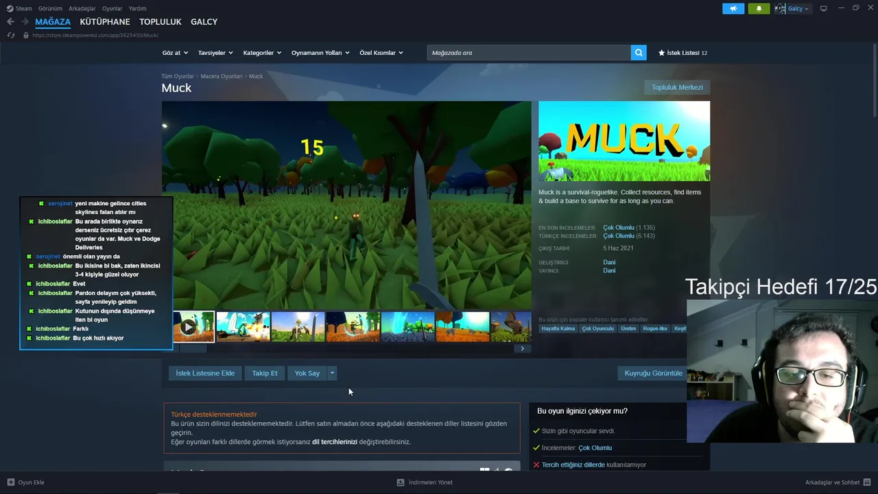Viewport: 878px width, 494px height.
Task: Click the Kuyruğu Görüntüle button
Action: [654, 373]
